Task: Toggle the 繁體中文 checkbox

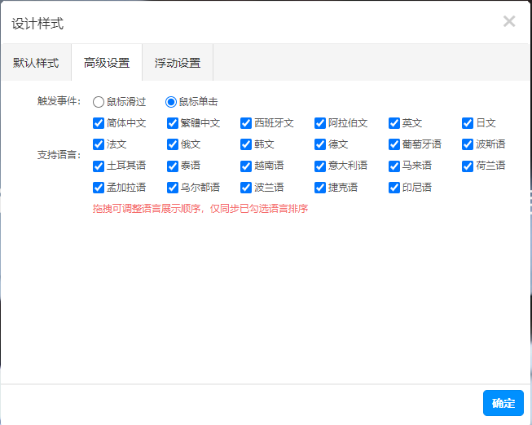Action: point(173,123)
